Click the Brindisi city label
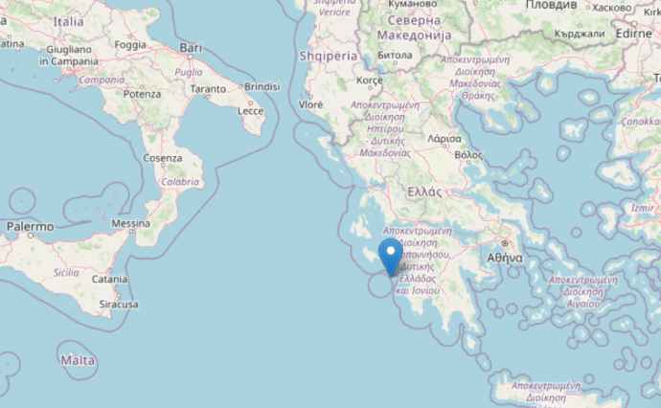Viewport: 661px width, 408px height. tap(262, 87)
